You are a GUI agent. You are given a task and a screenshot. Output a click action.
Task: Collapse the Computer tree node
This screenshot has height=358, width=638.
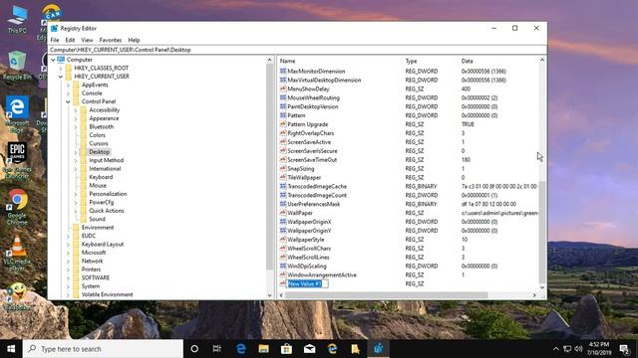click(x=53, y=60)
